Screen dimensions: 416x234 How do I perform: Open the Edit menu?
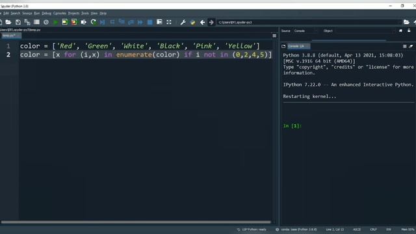point(6,13)
